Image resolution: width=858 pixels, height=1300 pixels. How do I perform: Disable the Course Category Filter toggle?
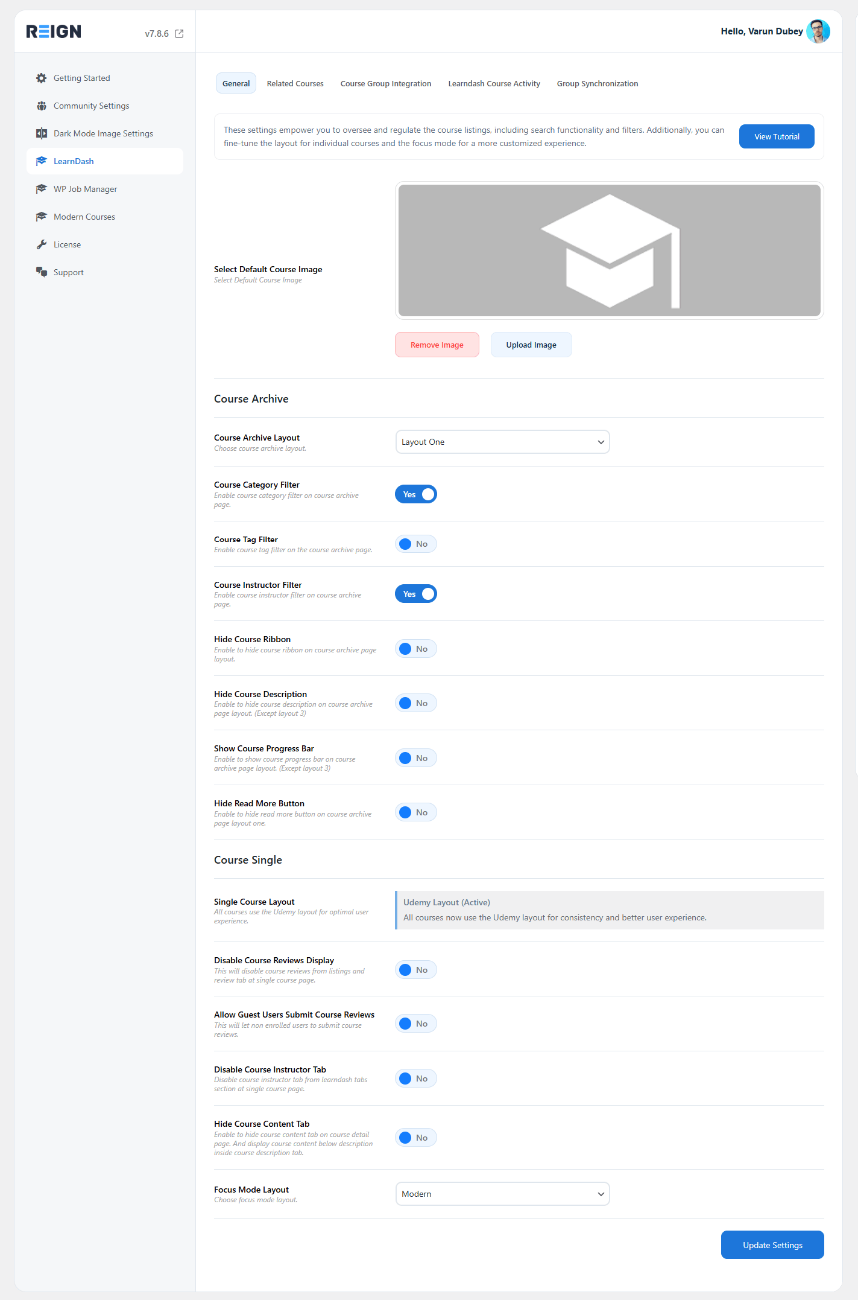point(416,494)
